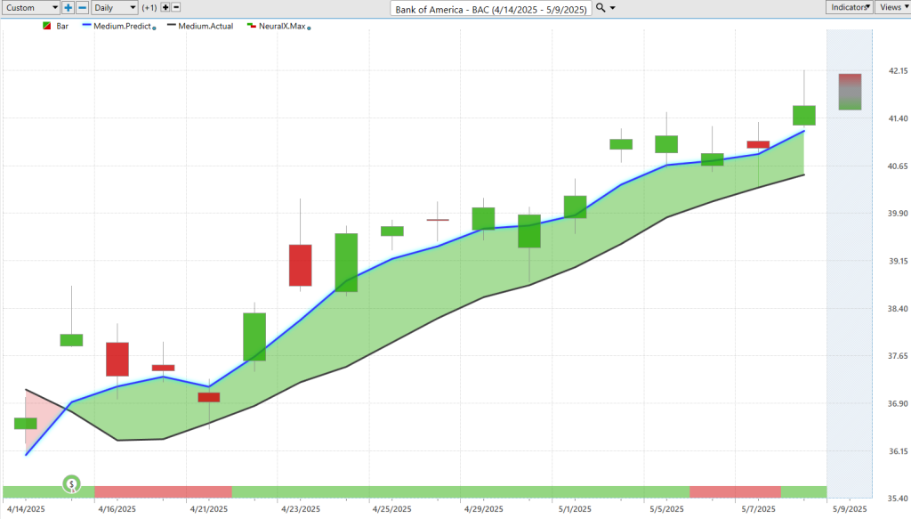Click the forecast range box near 42.15

pos(850,92)
